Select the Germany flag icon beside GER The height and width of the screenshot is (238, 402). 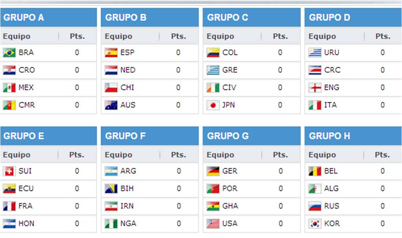(x=213, y=171)
